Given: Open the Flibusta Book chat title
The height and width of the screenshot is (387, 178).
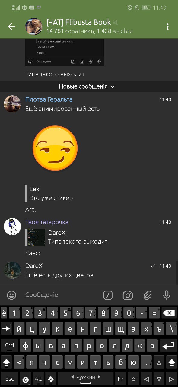Looking at the screenshot, I should click(x=79, y=22).
